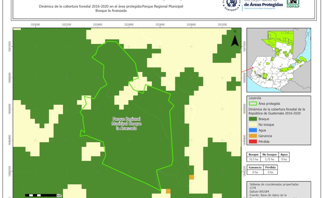Click the green Área protegida outline symbol
The width and height of the screenshot is (324, 198).
coord(252,103)
